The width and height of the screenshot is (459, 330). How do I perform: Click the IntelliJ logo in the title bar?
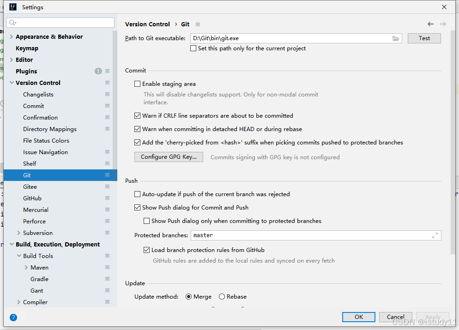(x=13, y=7)
